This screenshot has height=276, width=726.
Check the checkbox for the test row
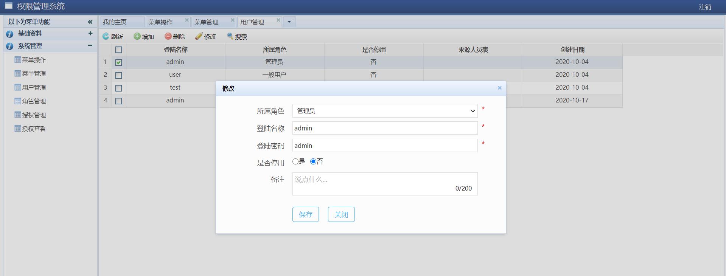(x=119, y=88)
